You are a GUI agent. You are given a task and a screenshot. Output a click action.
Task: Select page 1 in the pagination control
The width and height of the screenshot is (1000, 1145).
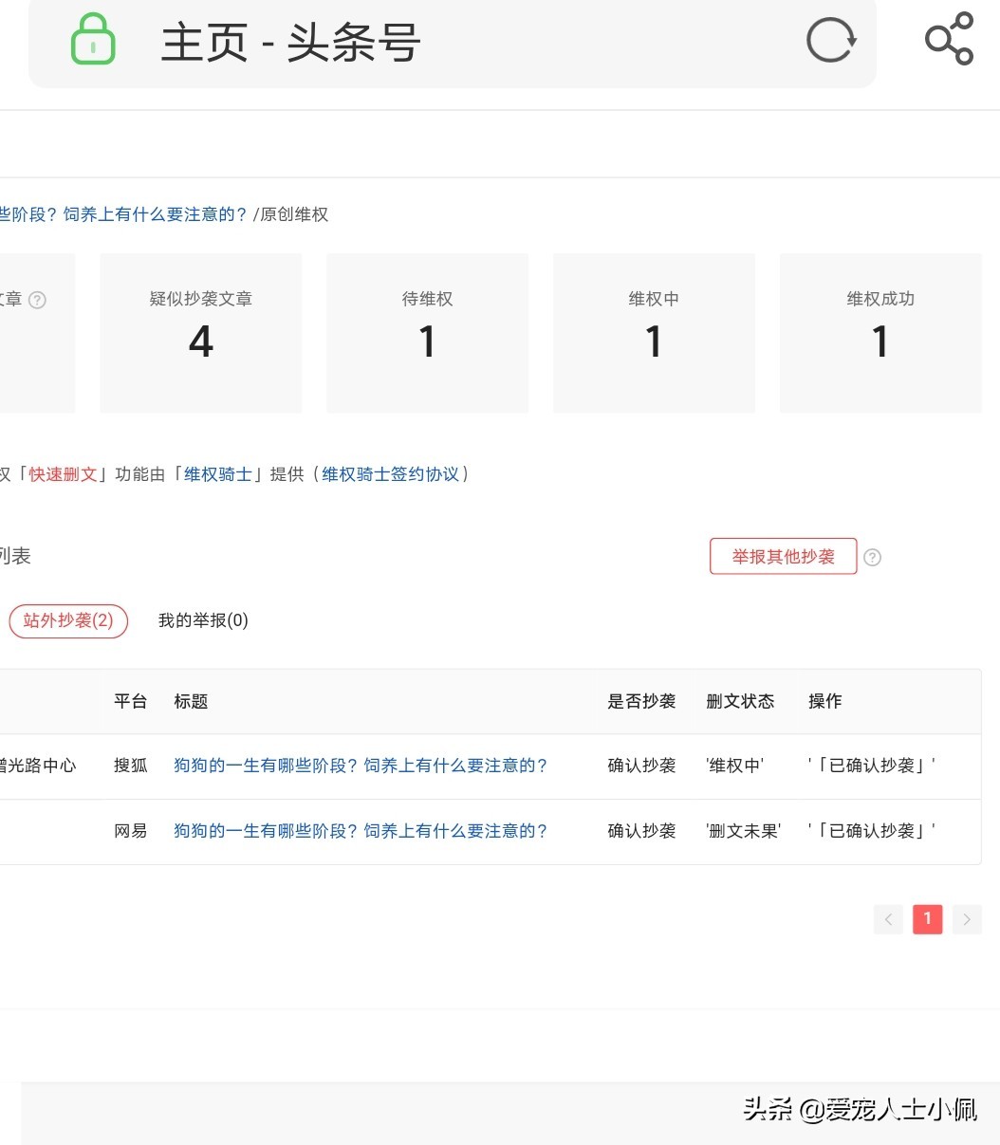click(x=927, y=919)
